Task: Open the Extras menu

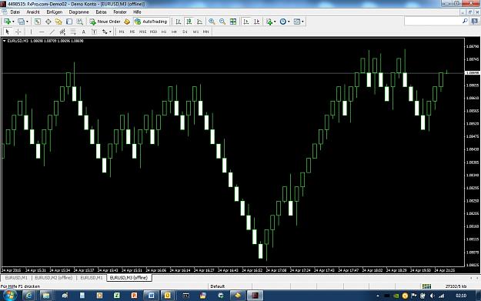Action: [101, 12]
